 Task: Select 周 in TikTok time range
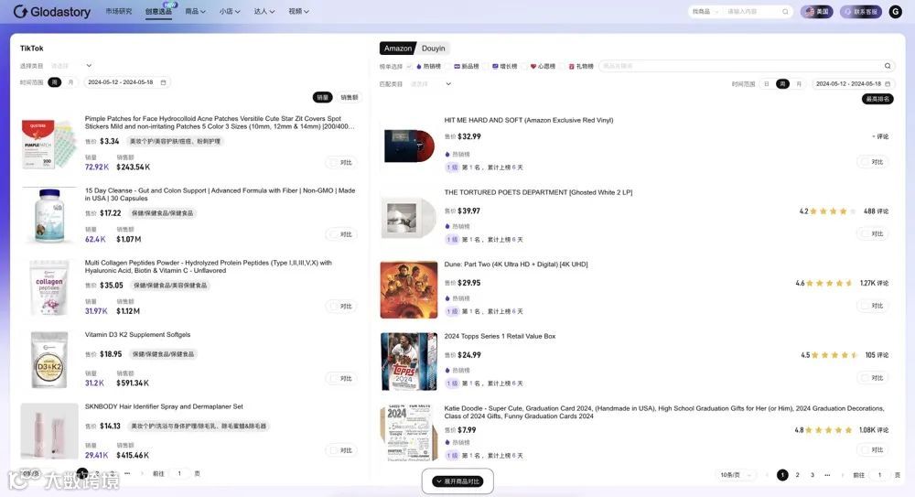(54, 82)
